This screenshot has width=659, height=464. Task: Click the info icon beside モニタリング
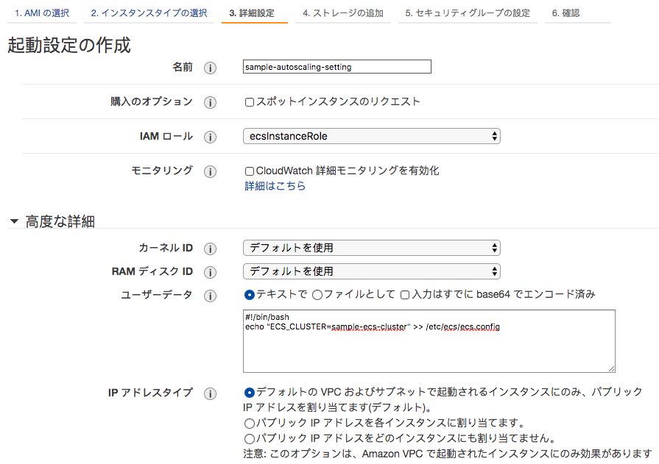click(x=210, y=171)
